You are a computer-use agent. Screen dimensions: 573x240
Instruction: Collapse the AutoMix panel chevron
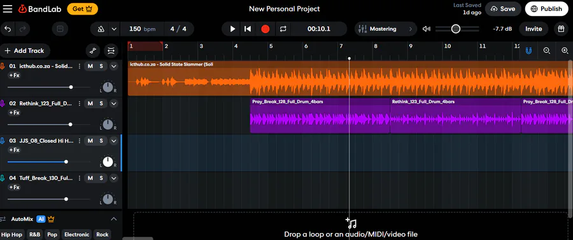[114, 219]
